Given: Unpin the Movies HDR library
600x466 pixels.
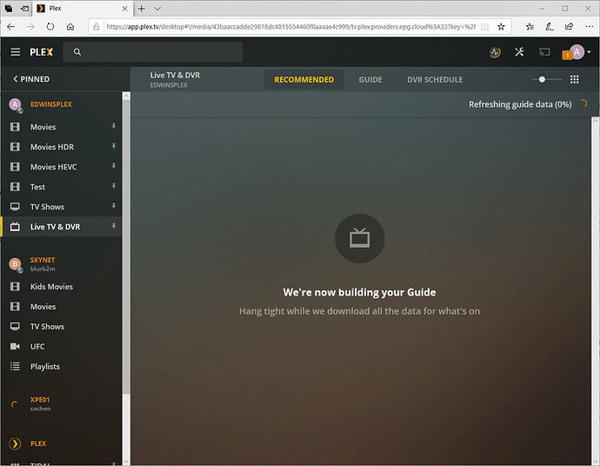Looking at the screenshot, I should (x=114, y=146).
